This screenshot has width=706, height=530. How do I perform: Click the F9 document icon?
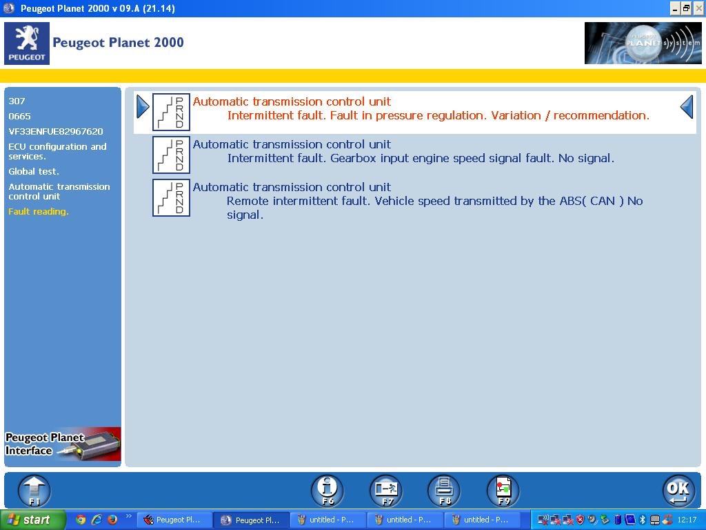tap(503, 491)
